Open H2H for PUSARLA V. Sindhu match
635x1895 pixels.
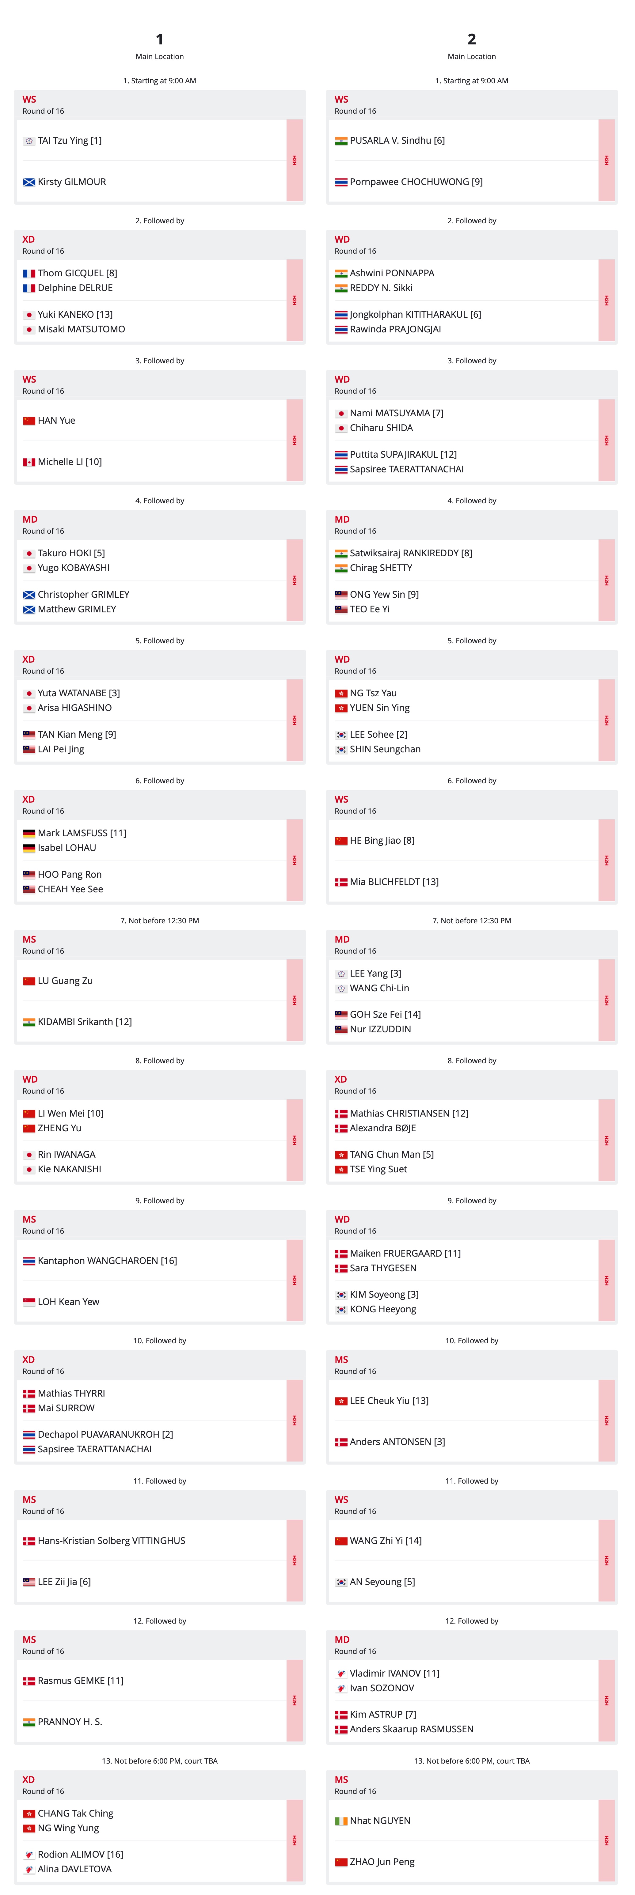(606, 161)
